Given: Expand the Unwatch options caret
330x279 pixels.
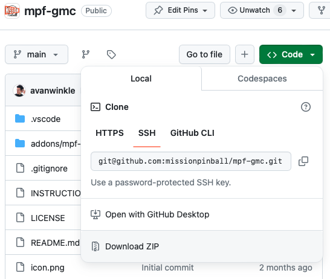Looking at the screenshot, I should (294, 10).
